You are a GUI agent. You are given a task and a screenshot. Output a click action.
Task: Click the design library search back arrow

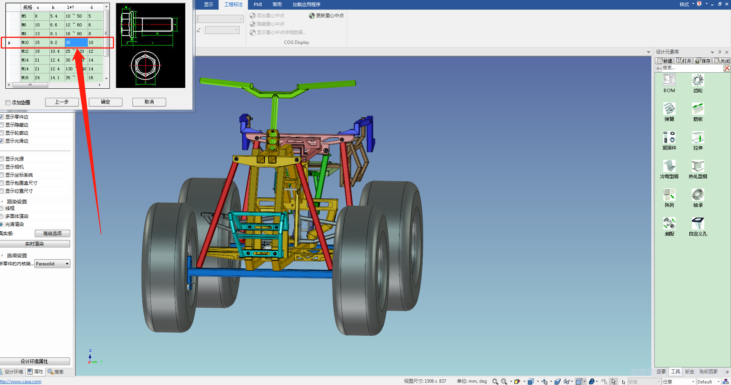[658, 68]
